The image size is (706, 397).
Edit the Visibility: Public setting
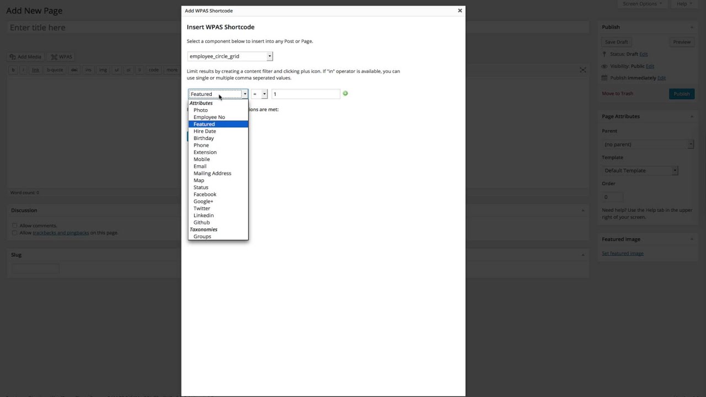click(650, 66)
